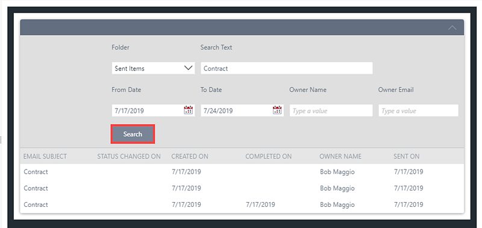Open the From Date calendar picker icon
The width and height of the screenshot is (482, 228).
pos(188,110)
